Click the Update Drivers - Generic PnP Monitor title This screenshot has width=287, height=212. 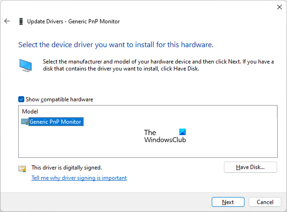(x=73, y=21)
